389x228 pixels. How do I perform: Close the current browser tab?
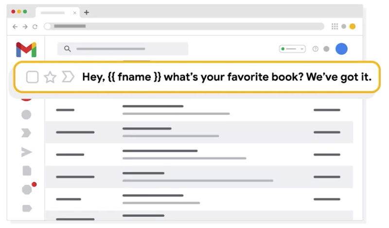[x=75, y=13]
